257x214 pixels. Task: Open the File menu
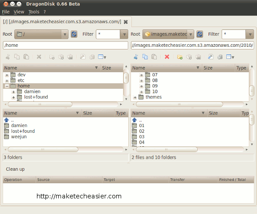tap(6, 12)
